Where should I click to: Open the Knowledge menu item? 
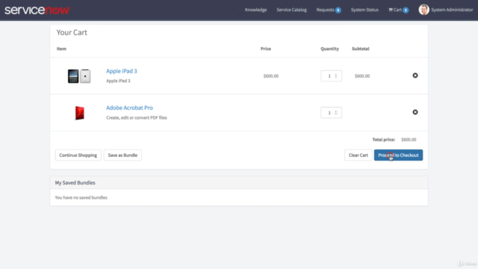[255, 10]
